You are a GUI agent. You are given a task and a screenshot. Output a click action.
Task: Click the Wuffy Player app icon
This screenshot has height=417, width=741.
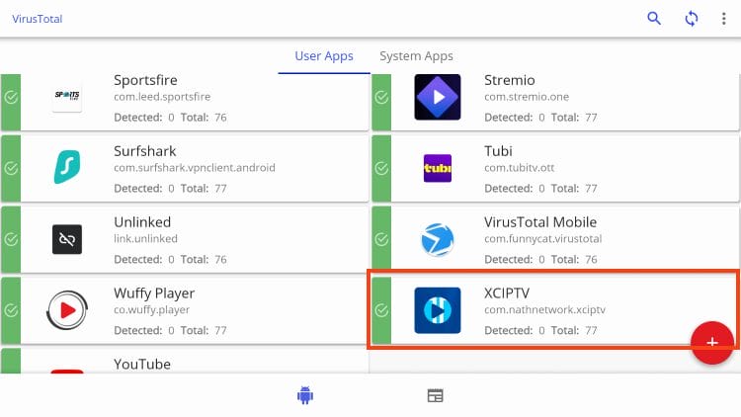point(67,311)
